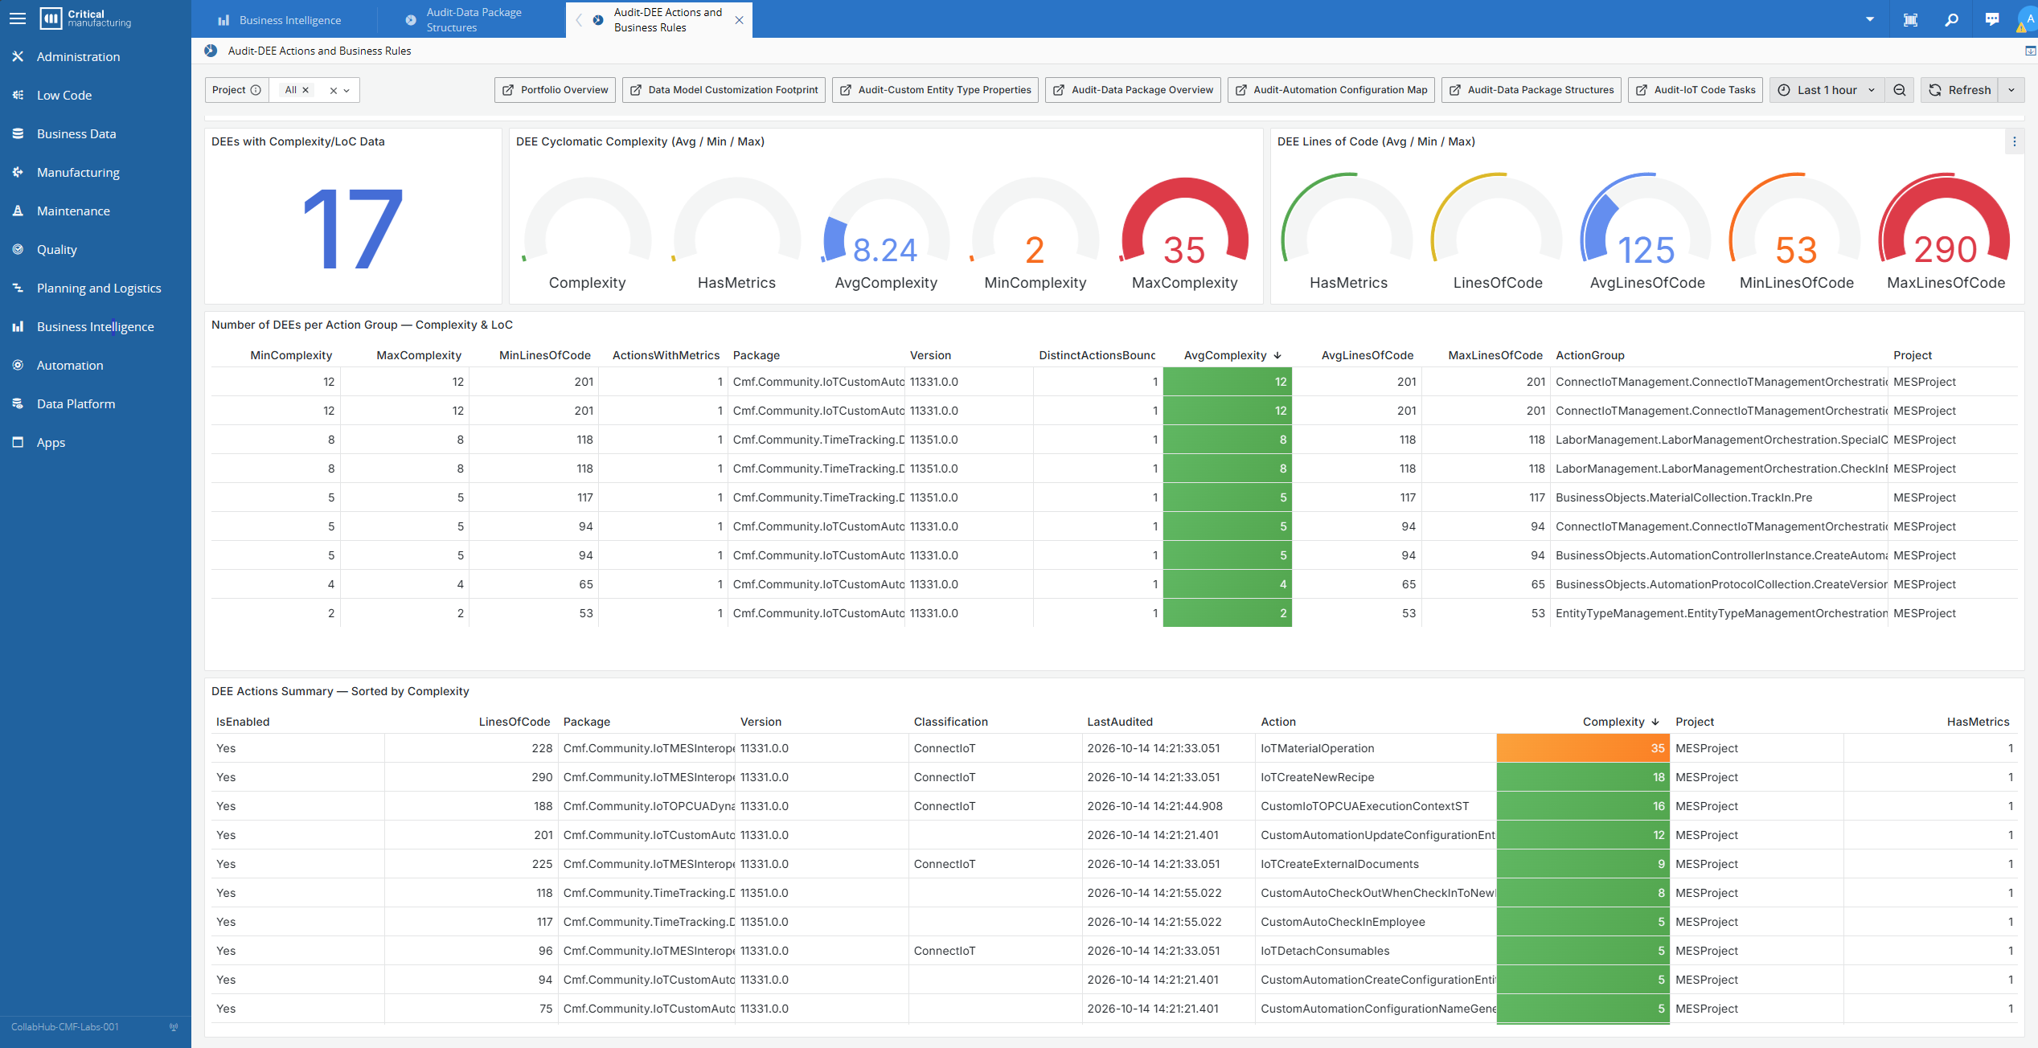Zoom out the time range

coord(1899,90)
